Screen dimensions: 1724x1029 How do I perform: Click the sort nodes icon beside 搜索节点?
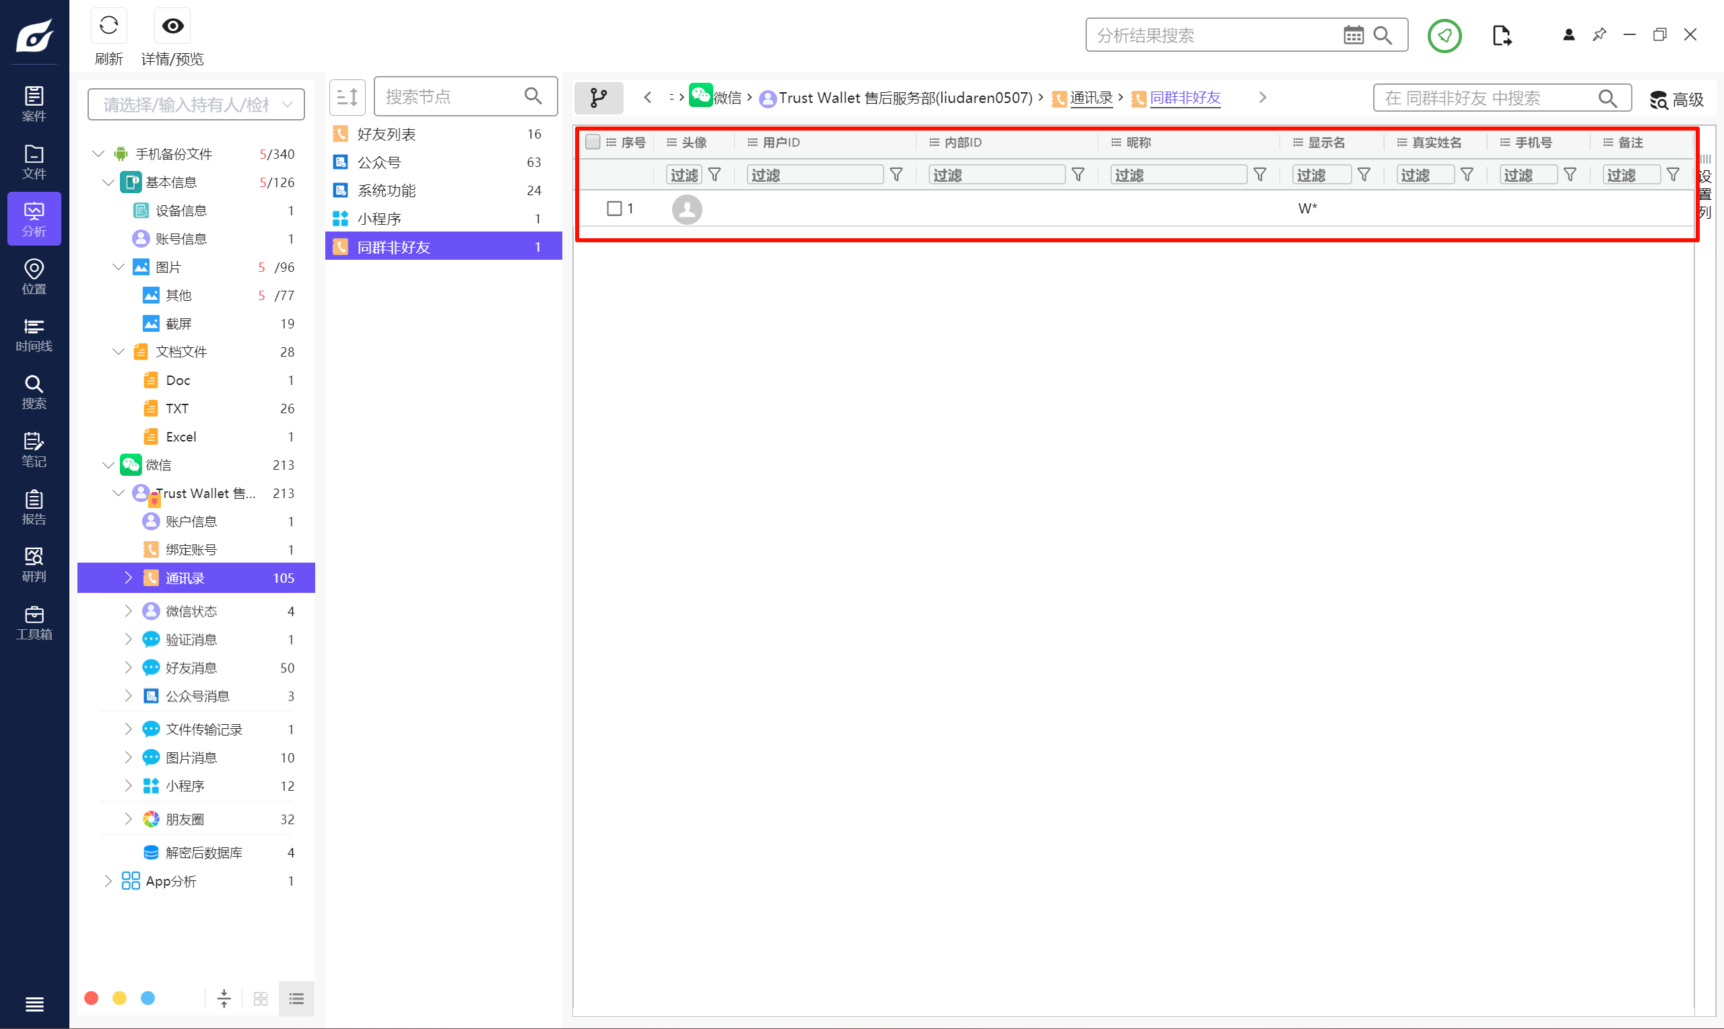(347, 96)
